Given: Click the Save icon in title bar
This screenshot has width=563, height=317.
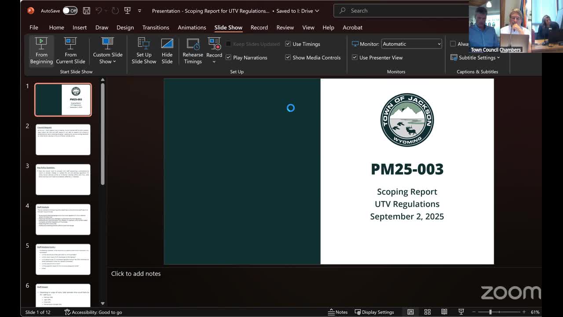Looking at the screenshot, I should 87,11.
